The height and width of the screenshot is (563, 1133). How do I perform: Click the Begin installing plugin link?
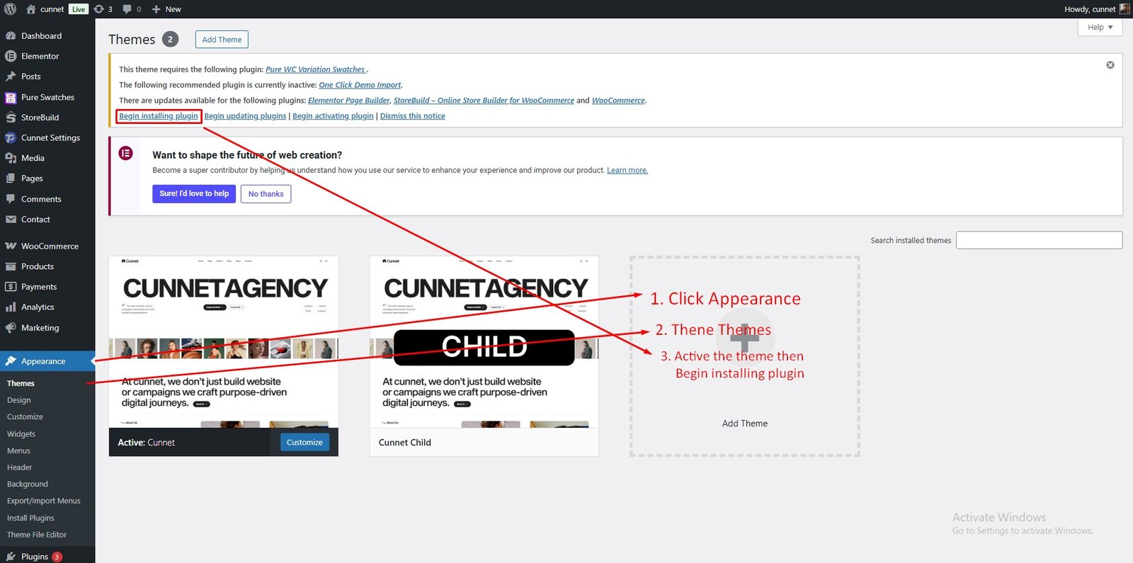click(159, 116)
